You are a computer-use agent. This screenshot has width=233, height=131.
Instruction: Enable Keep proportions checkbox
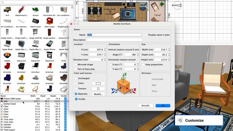click(x=143, y=64)
